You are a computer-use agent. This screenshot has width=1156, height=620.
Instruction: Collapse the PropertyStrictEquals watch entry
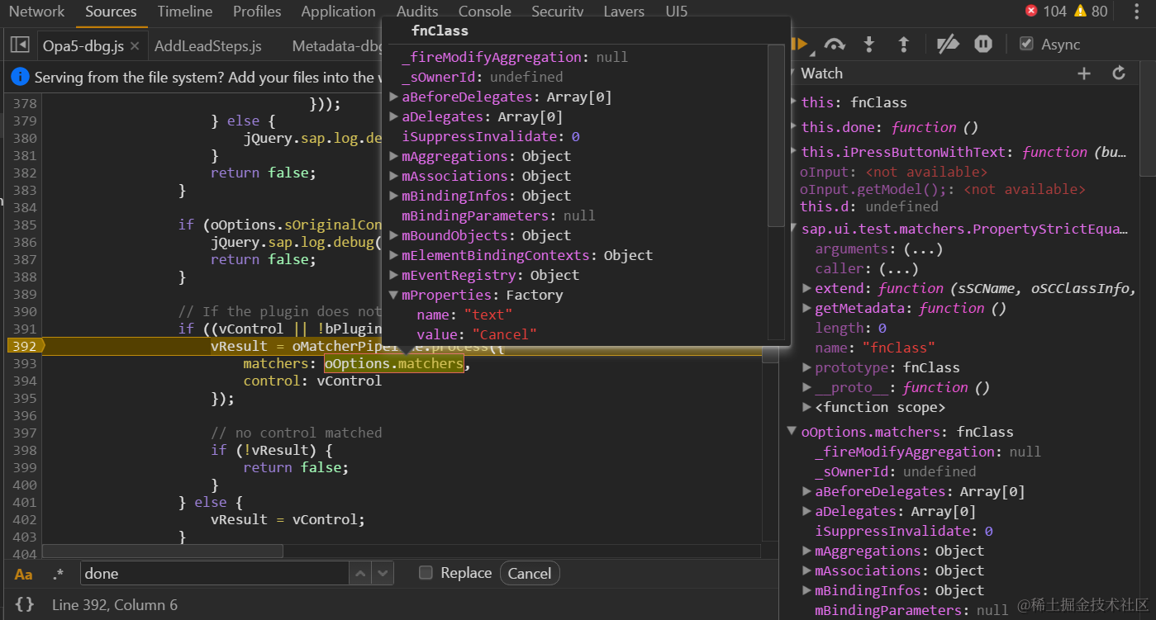point(792,229)
